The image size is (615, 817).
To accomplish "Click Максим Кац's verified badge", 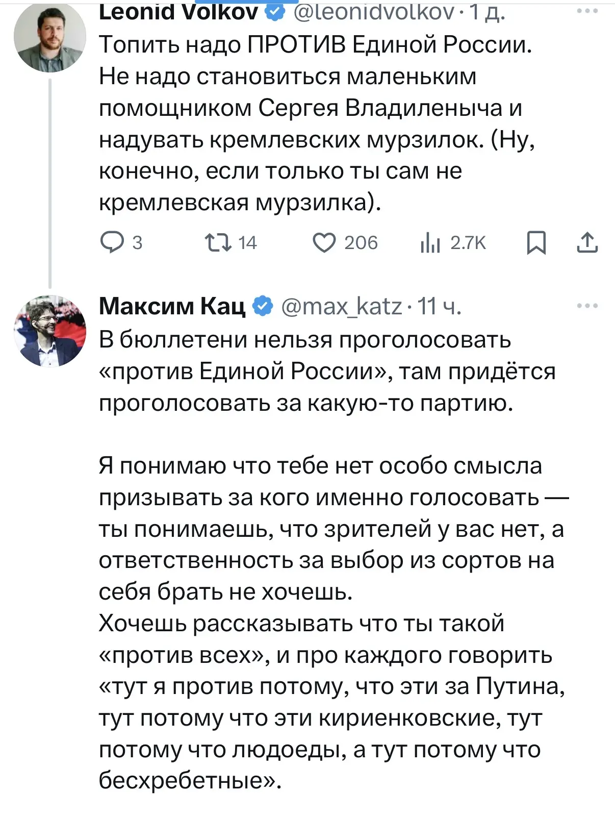I will (x=263, y=306).
